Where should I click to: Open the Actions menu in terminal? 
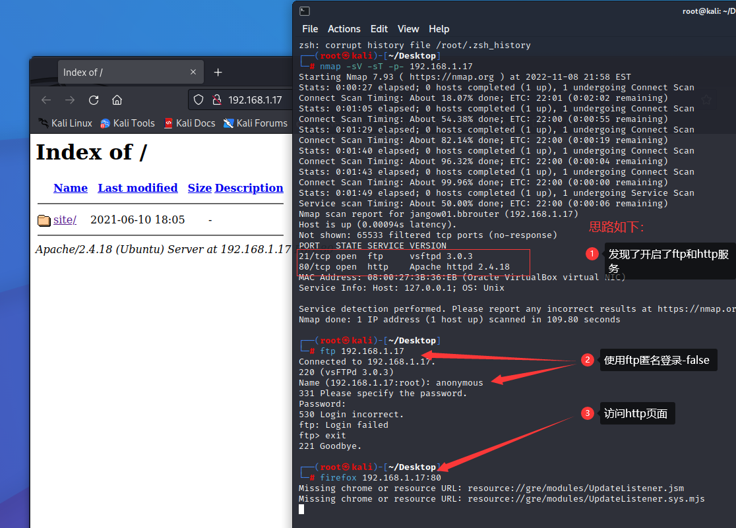click(x=344, y=29)
